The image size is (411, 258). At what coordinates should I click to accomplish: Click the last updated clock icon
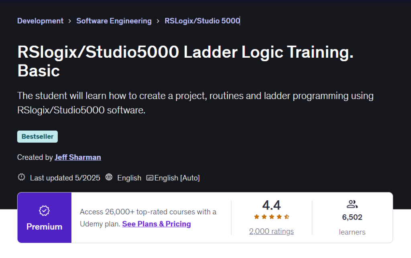click(x=21, y=177)
